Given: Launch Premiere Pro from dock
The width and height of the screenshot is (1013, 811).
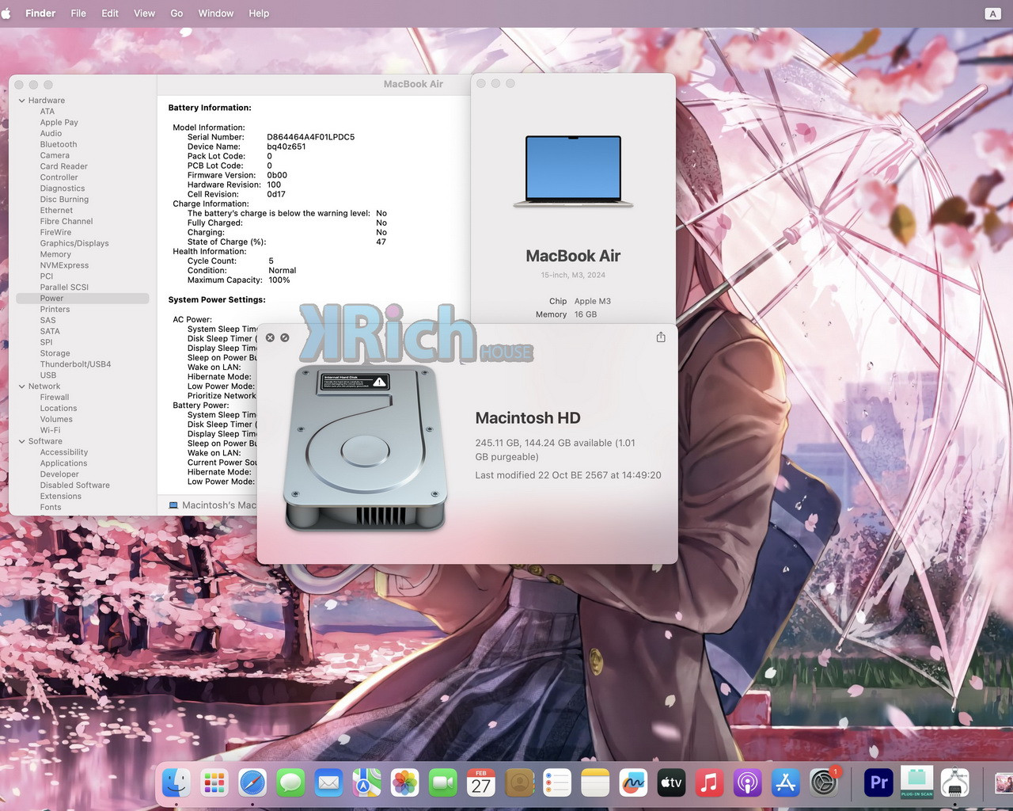Looking at the screenshot, I should [878, 783].
